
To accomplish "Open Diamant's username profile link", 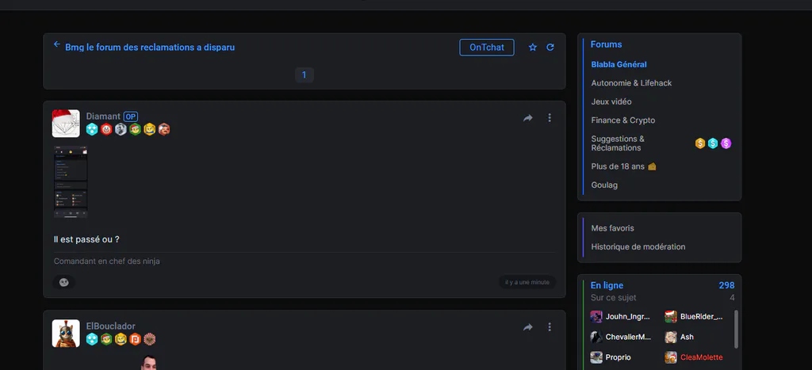I will [x=103, y=116].
